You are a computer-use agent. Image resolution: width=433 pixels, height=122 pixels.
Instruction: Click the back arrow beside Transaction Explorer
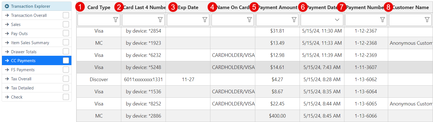pos(7,6)
